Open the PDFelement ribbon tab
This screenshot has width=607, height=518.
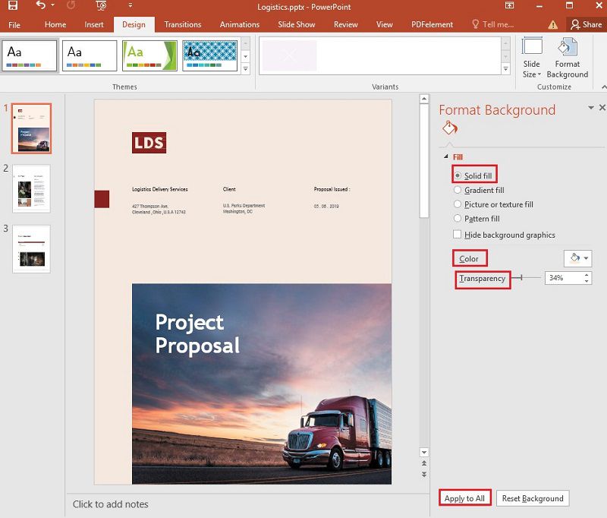(432, 24)
